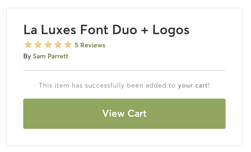Click the 'This item has successfully' message text
This screenshot has height=152, width=251.
click(x=82, y=86)
